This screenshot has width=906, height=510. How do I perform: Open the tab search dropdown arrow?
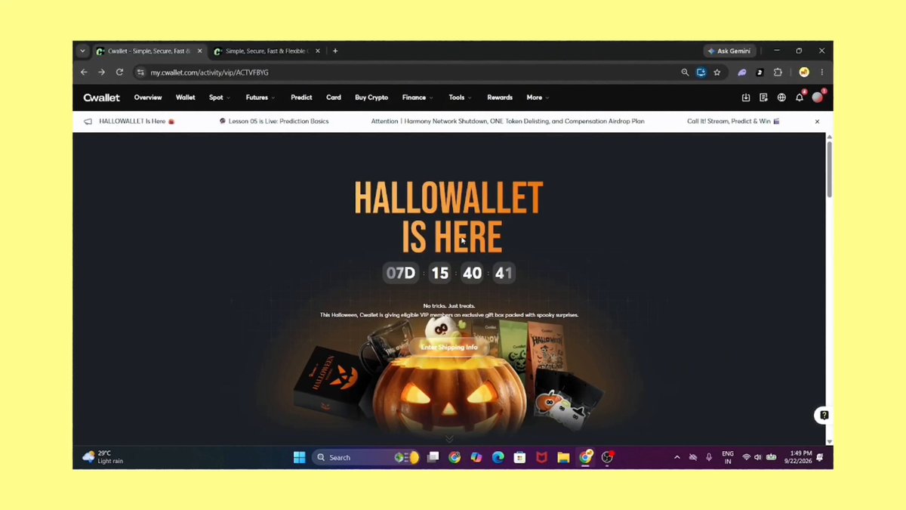coord(82,51)
